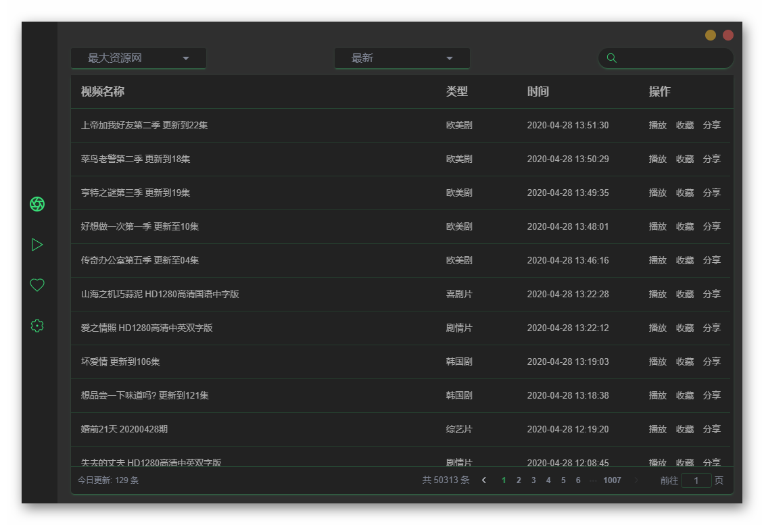The width and height of the screenshot is (764, 525).
Task: Expand the 最大资源网 source dropdown
Action: [139, 58]
